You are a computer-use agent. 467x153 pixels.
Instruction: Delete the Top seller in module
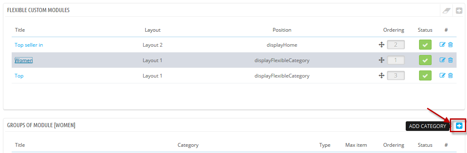[x=451, y=45]
